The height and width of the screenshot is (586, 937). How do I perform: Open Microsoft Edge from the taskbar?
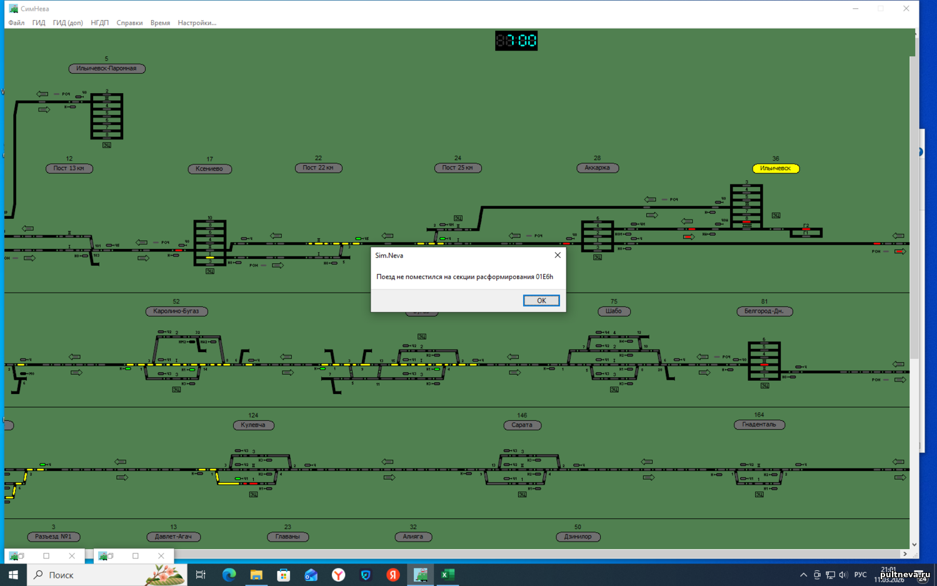click(x=229, y=575)
